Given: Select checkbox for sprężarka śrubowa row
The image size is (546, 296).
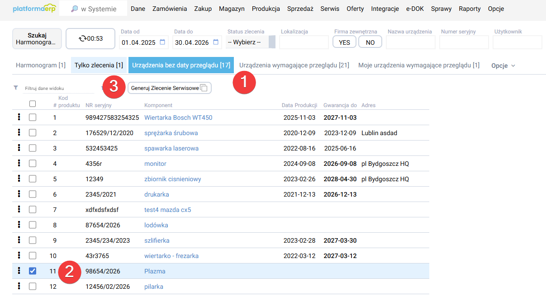Looking at the screenshot, I should pyautogui.click(x=33, y=133).
